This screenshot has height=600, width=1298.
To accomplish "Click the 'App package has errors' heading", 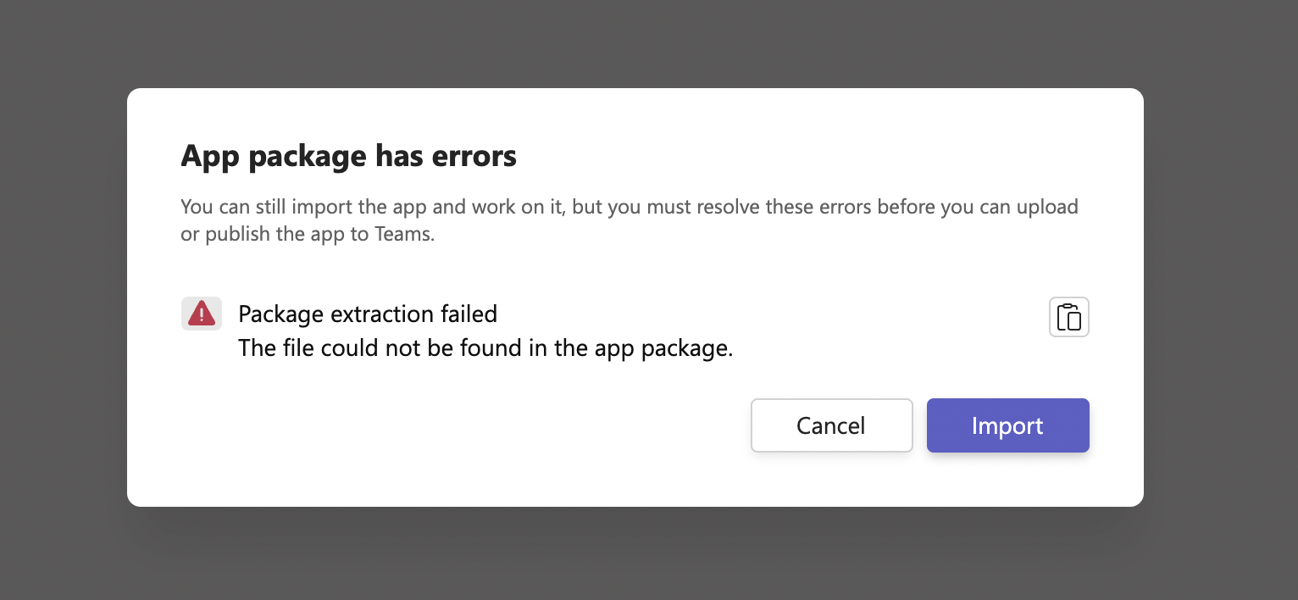I will (348, 156).
